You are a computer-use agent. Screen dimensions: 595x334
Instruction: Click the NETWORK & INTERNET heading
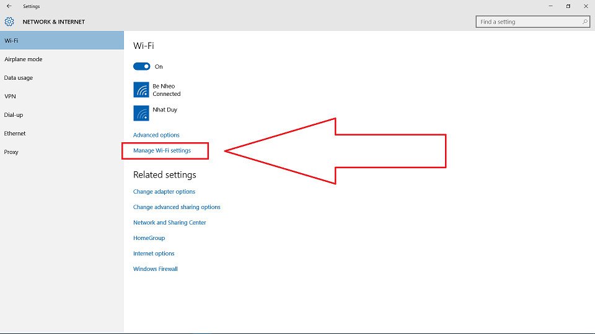click(x=54, y=22)
